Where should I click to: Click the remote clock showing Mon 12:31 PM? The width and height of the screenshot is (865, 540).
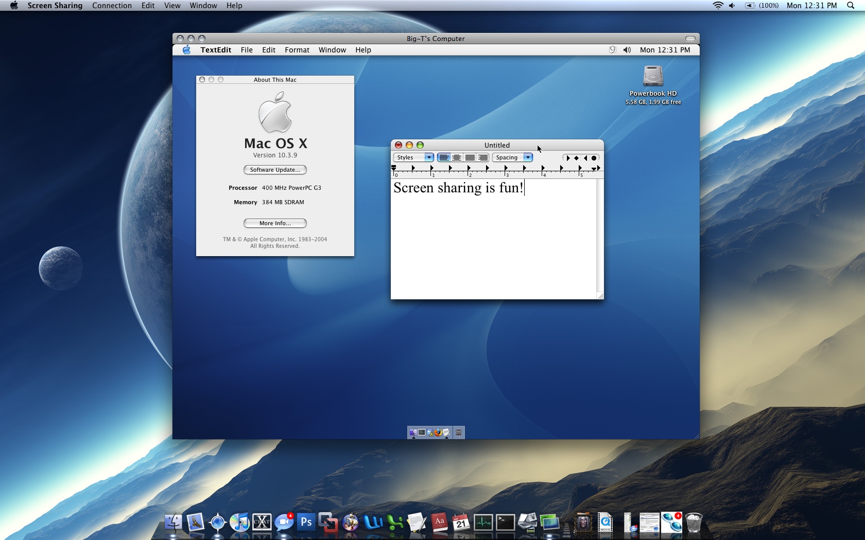tap(665, 50)
